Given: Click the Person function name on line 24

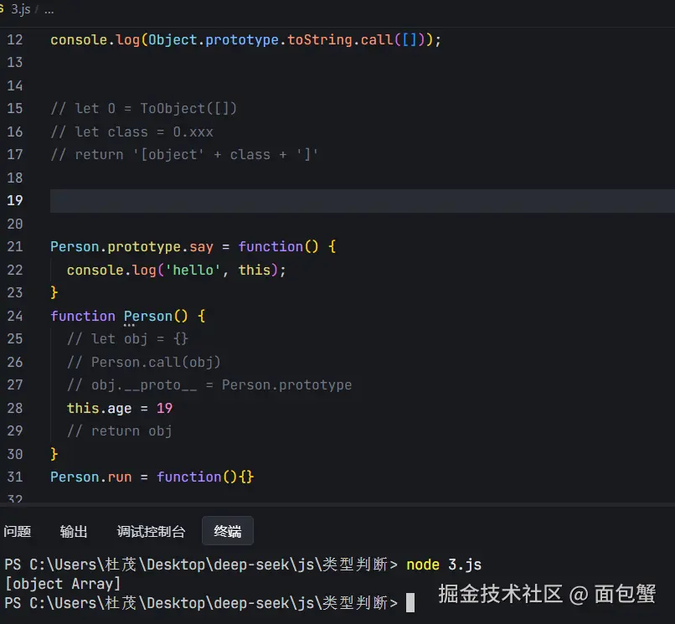Looking at the screenshot, I should [x=148, y=316].
